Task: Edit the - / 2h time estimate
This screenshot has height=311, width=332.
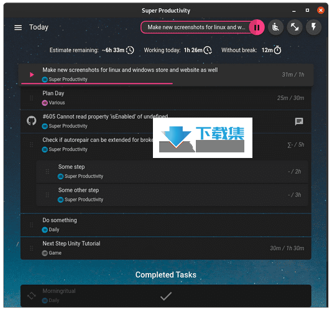Action: pos(295,172)
